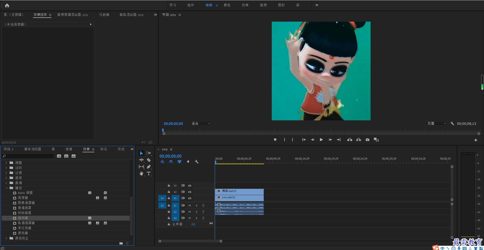This screenshot has height=250, width=484.
Task: Toggle lock on track V3
Action: 169,186
